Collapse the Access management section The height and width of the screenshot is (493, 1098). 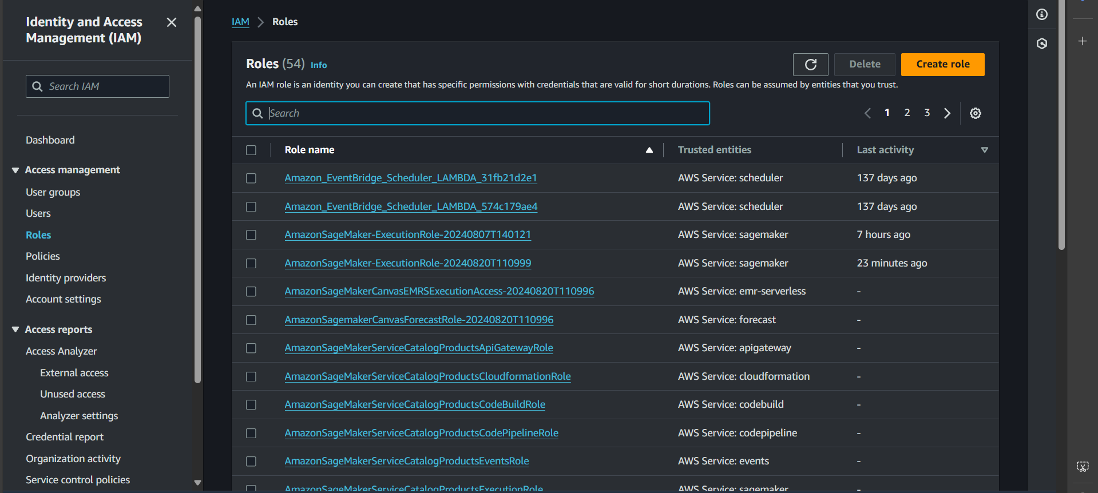coord(15,170)
